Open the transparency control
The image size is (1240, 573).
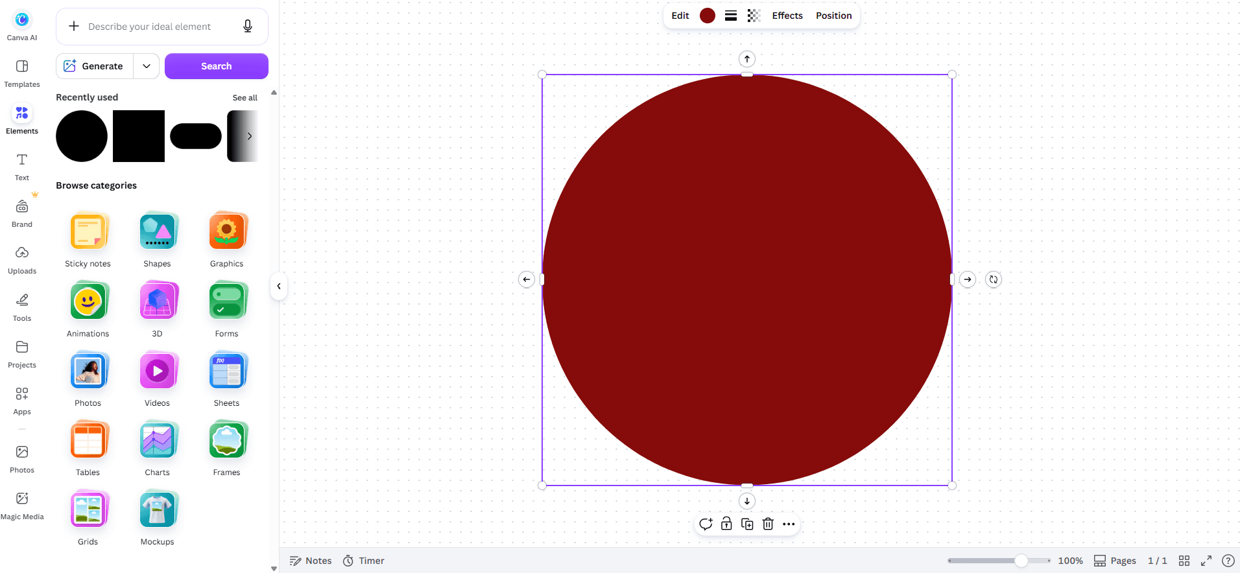coord(754,16)
